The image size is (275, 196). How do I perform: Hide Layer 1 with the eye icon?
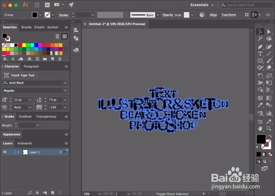[5, 152]
